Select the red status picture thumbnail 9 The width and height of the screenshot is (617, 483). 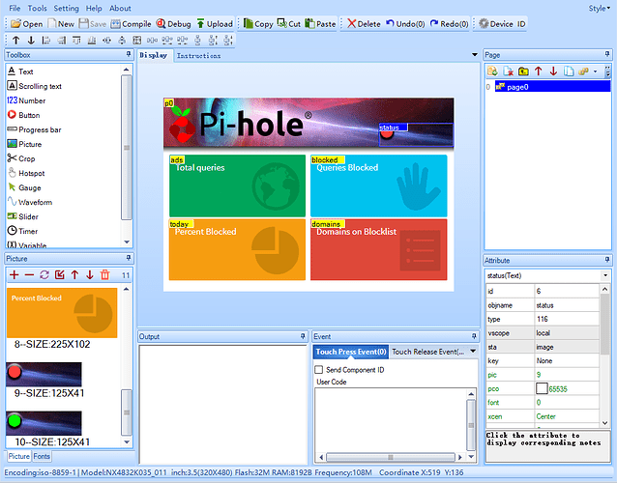[x=44, y=374]
